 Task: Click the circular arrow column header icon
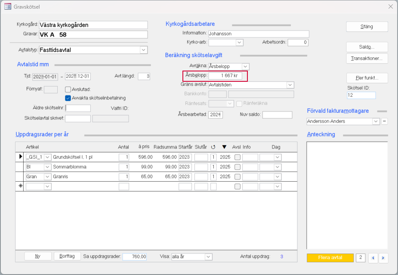point(213,147)
